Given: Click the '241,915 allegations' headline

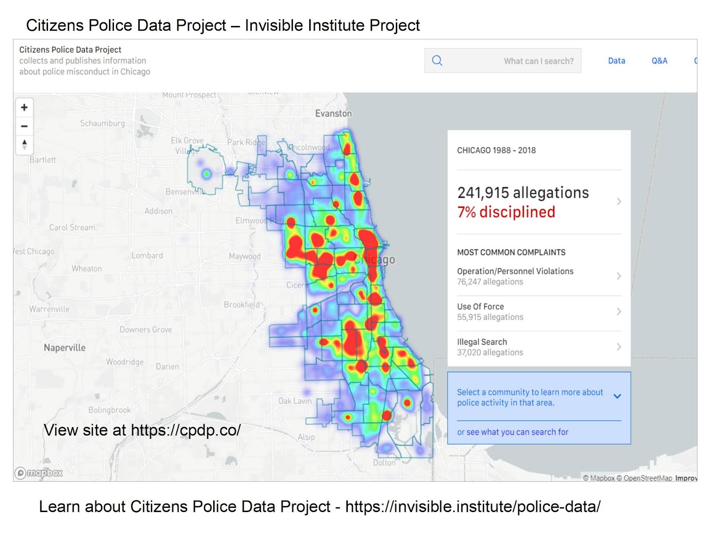Looking at the screenshot, I should [x=523, y=193].
